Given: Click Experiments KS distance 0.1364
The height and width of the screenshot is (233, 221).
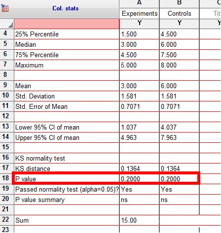Looking at the screenshot, I should tap(130, 168).
